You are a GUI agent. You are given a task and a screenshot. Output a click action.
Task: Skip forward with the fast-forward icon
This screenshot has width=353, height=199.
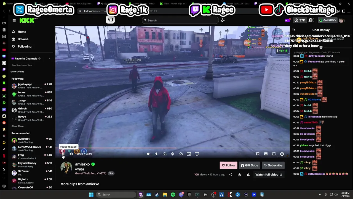tap(148, 154)
